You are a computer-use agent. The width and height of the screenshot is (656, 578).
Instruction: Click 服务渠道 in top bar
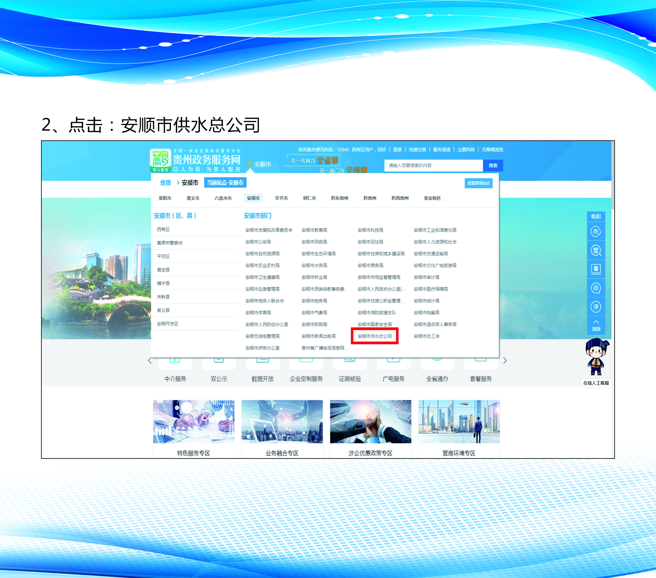coord(442,149)
